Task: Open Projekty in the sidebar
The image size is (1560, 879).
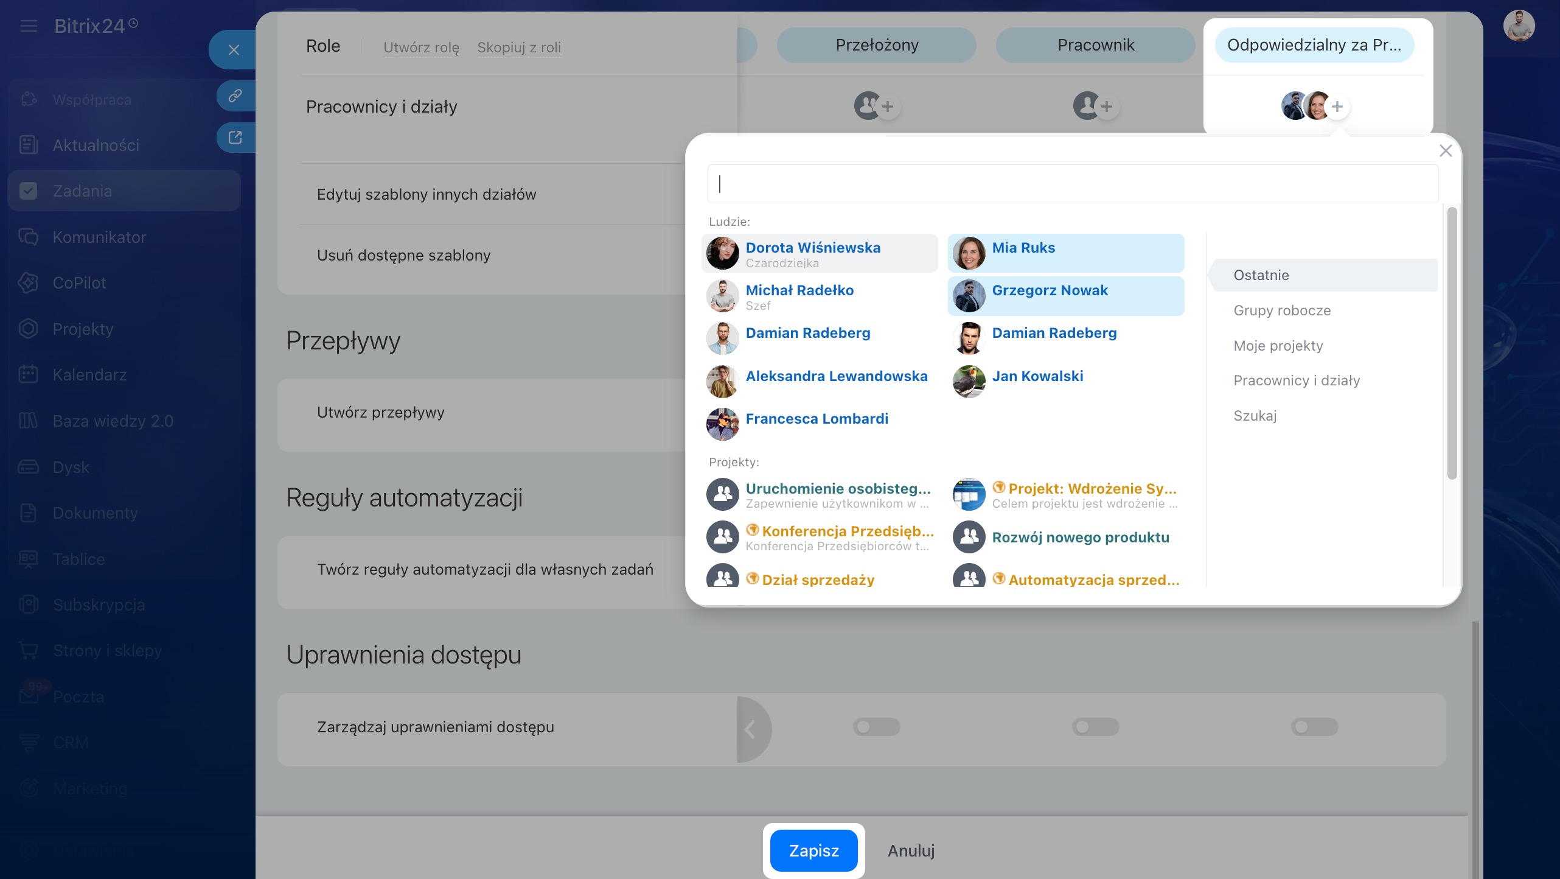Action: [x=124, y=329]
